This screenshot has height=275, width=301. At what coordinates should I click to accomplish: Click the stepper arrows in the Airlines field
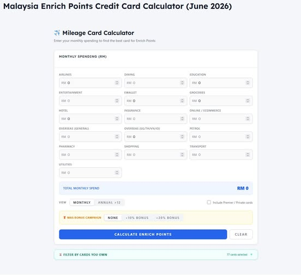117,83
